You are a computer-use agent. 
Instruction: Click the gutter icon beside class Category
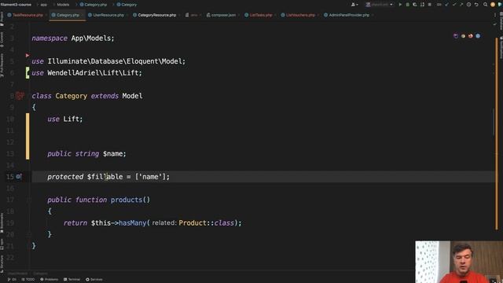coord(20,96)
